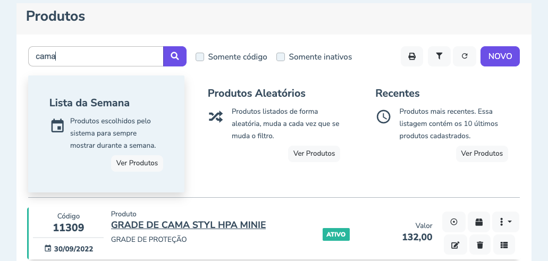Click the list view icon on product row
Image resolution: width=548 pixels, height=261 pixels.
(x=504, y=245)
